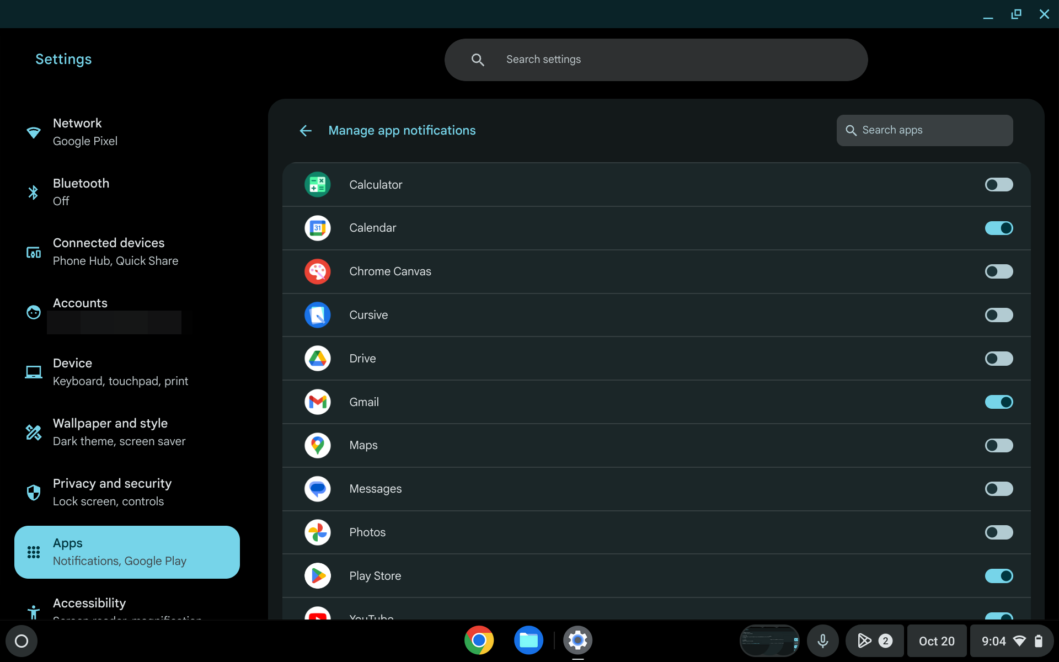Click the Calculator app icon

[318, 184]
